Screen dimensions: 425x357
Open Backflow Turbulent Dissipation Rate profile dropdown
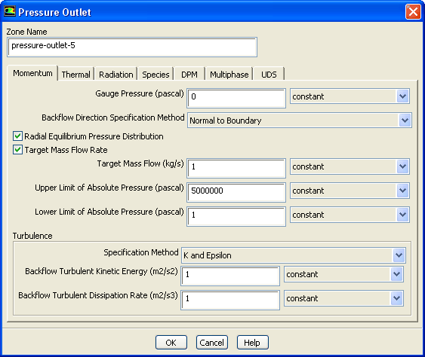(343, 298)
